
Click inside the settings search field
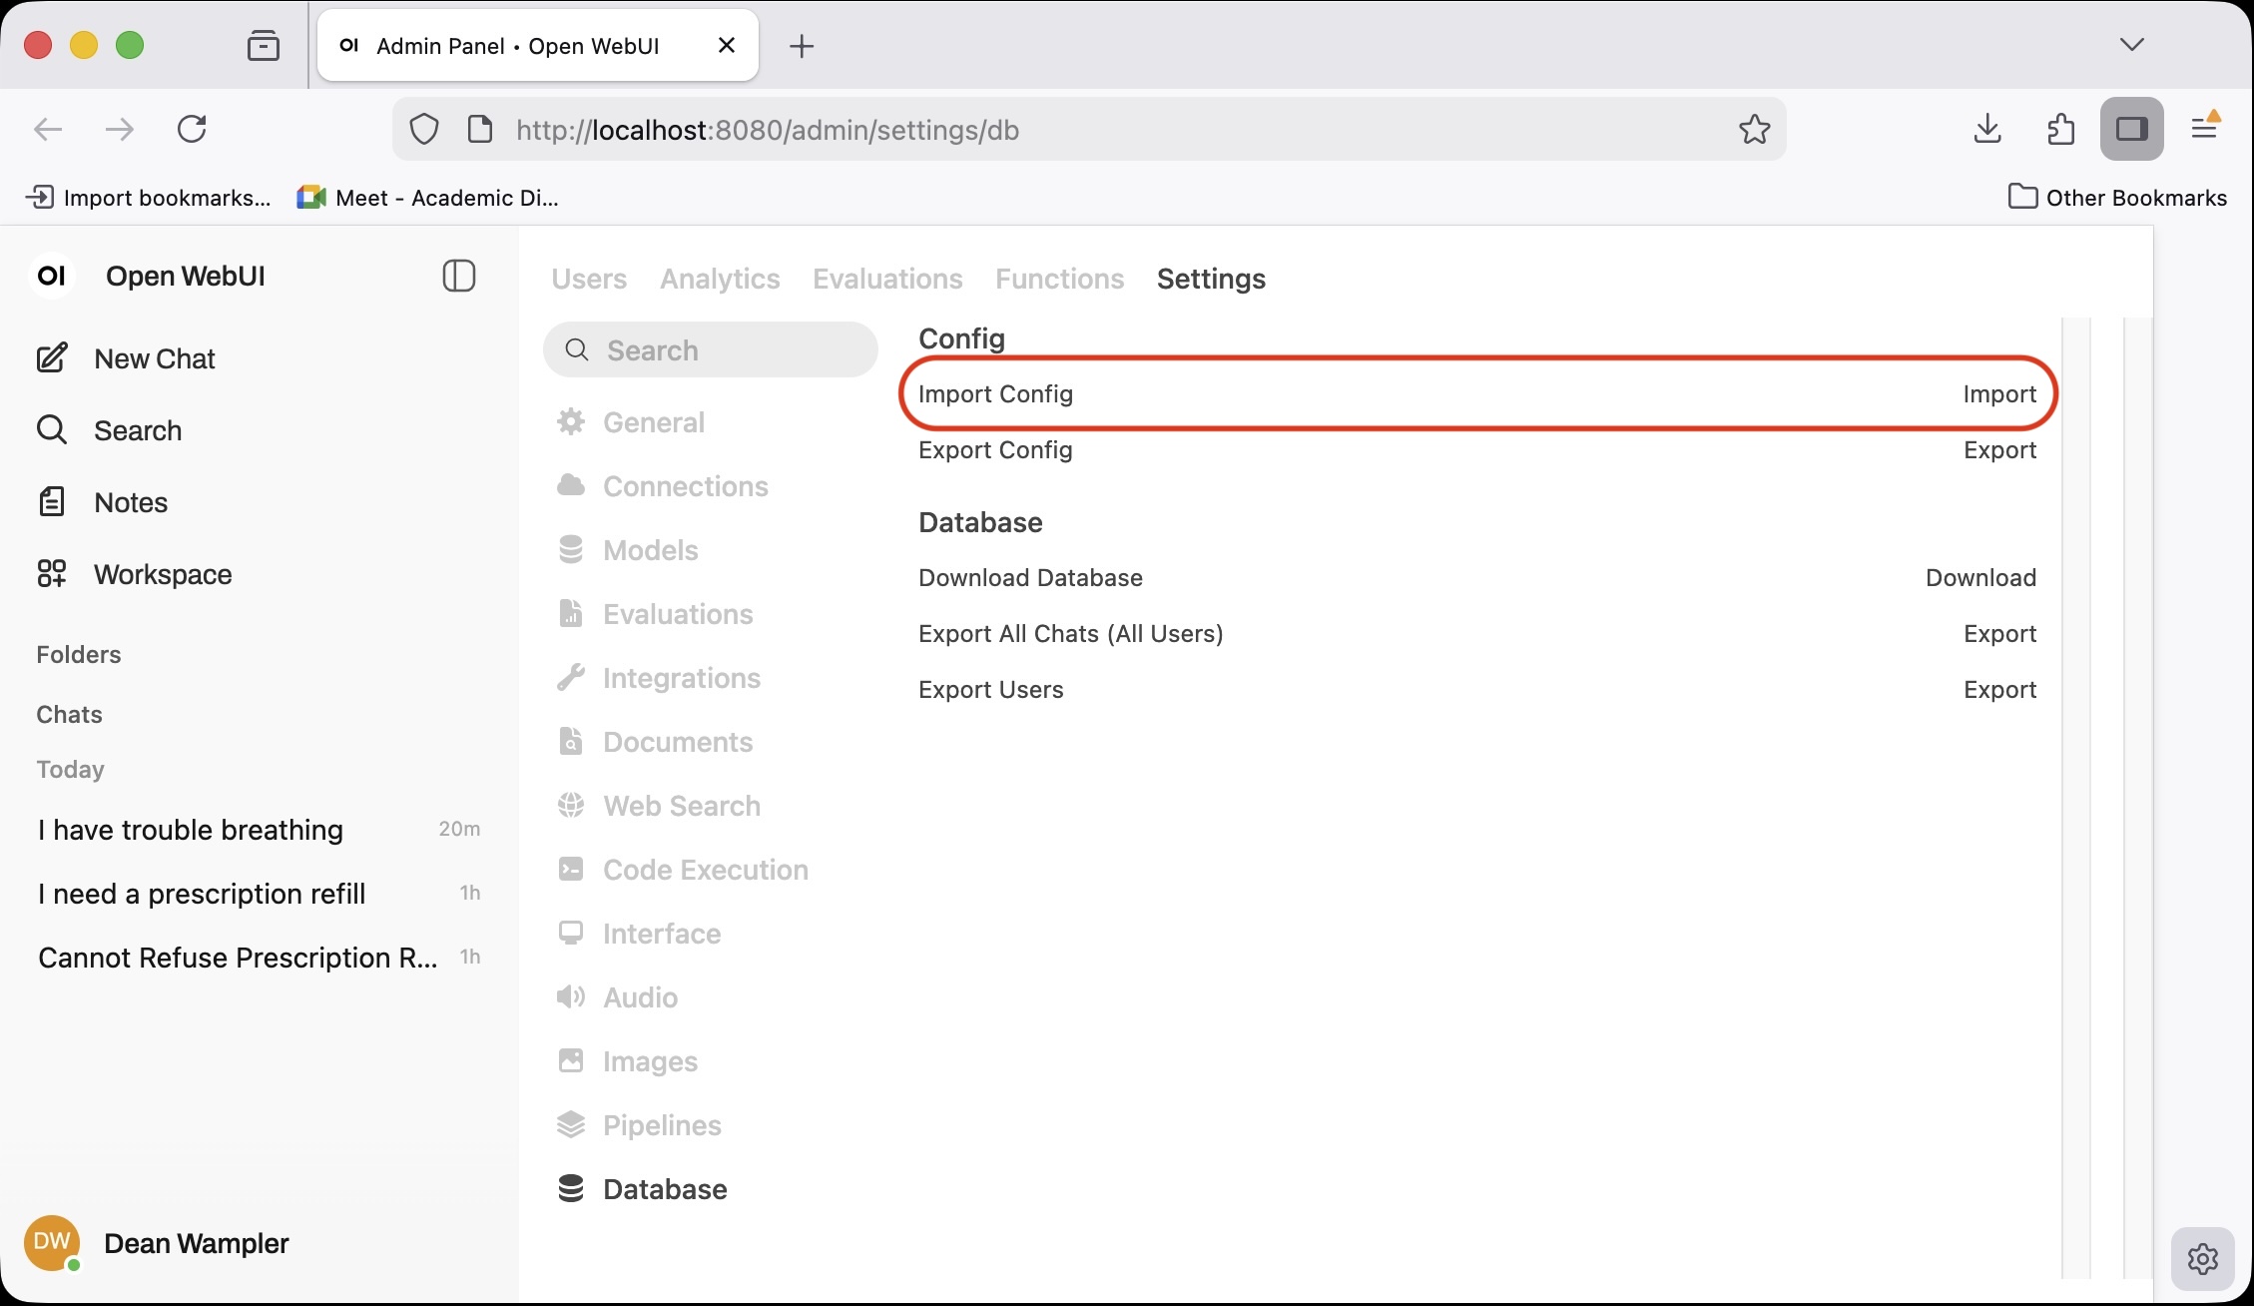point(710,349)
